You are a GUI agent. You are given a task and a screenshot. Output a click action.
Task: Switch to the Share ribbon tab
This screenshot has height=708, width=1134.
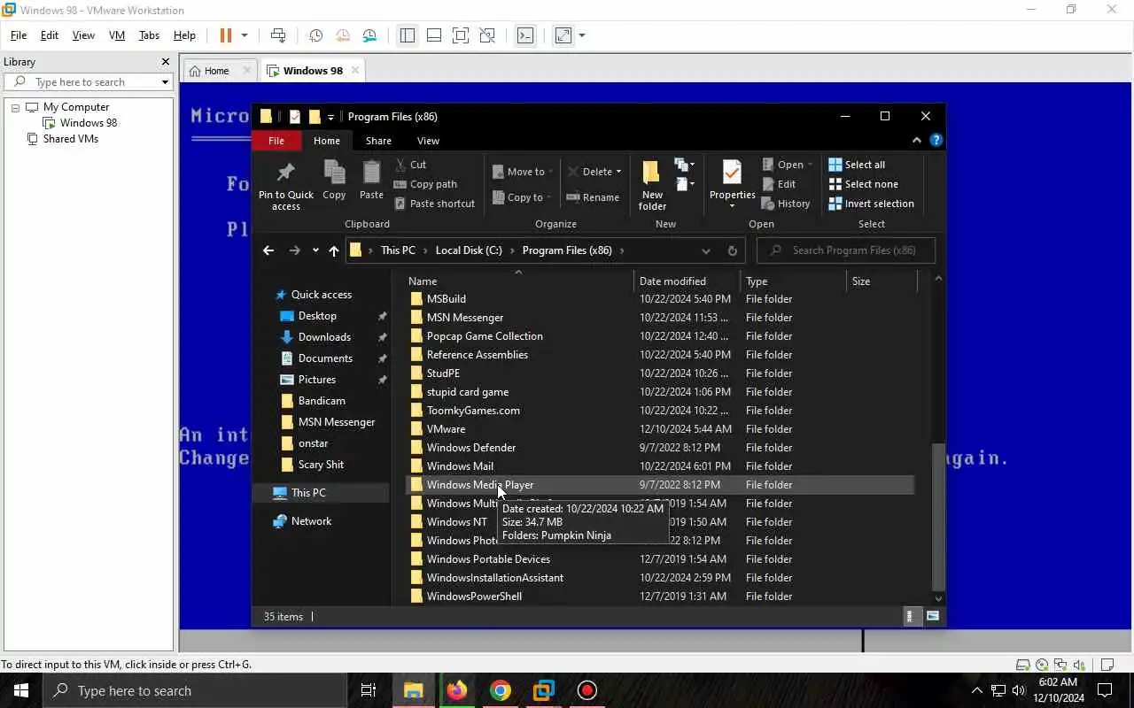(378, 141)
